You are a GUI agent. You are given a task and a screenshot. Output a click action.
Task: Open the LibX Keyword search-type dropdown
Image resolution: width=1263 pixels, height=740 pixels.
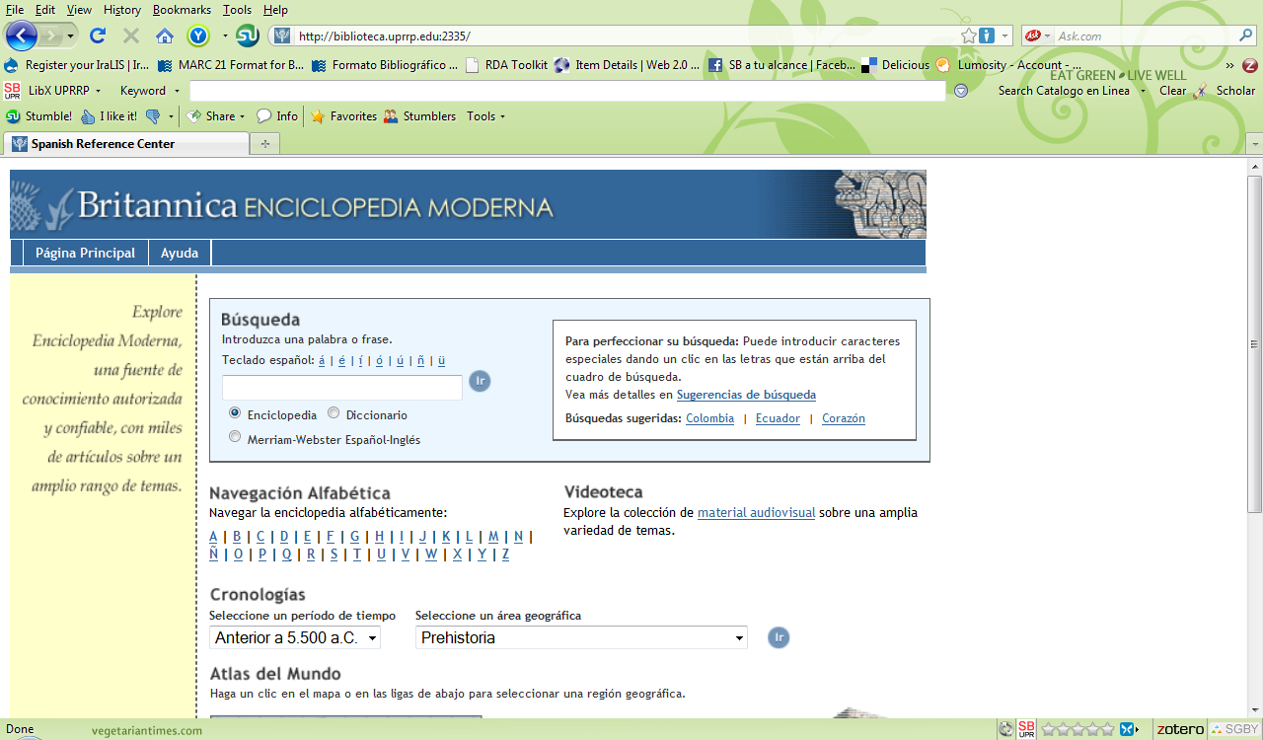click(x=150, y=91)
